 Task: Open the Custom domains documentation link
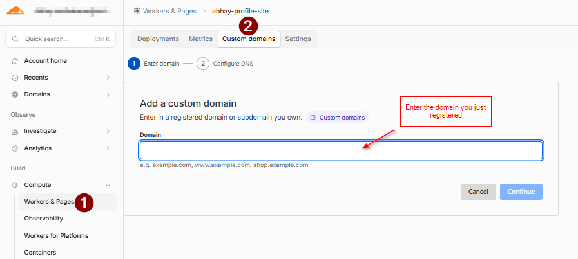pos(337,118)
